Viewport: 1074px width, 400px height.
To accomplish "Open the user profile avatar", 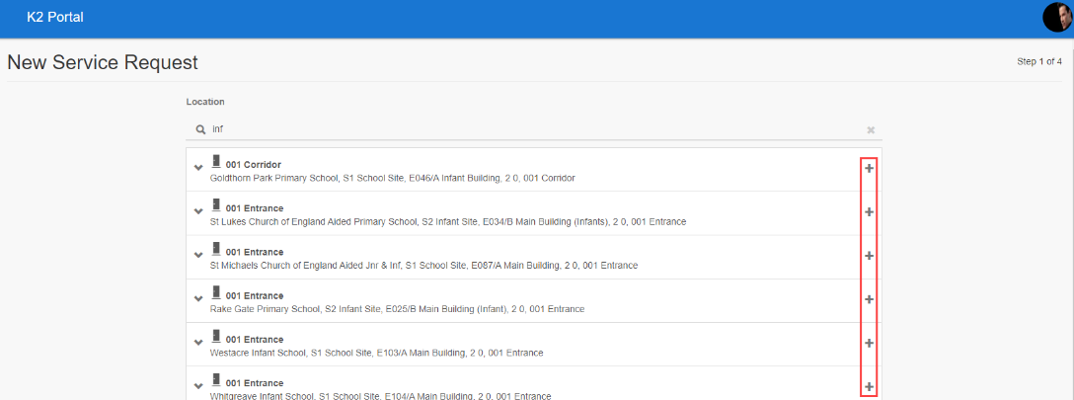I will pyautogui.click(x=1056, y=18).
